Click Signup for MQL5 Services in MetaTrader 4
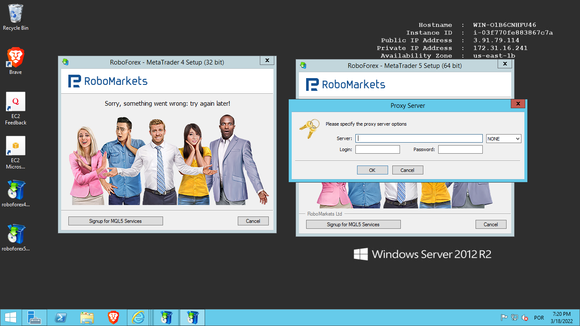580x326 pixels. 115,221
